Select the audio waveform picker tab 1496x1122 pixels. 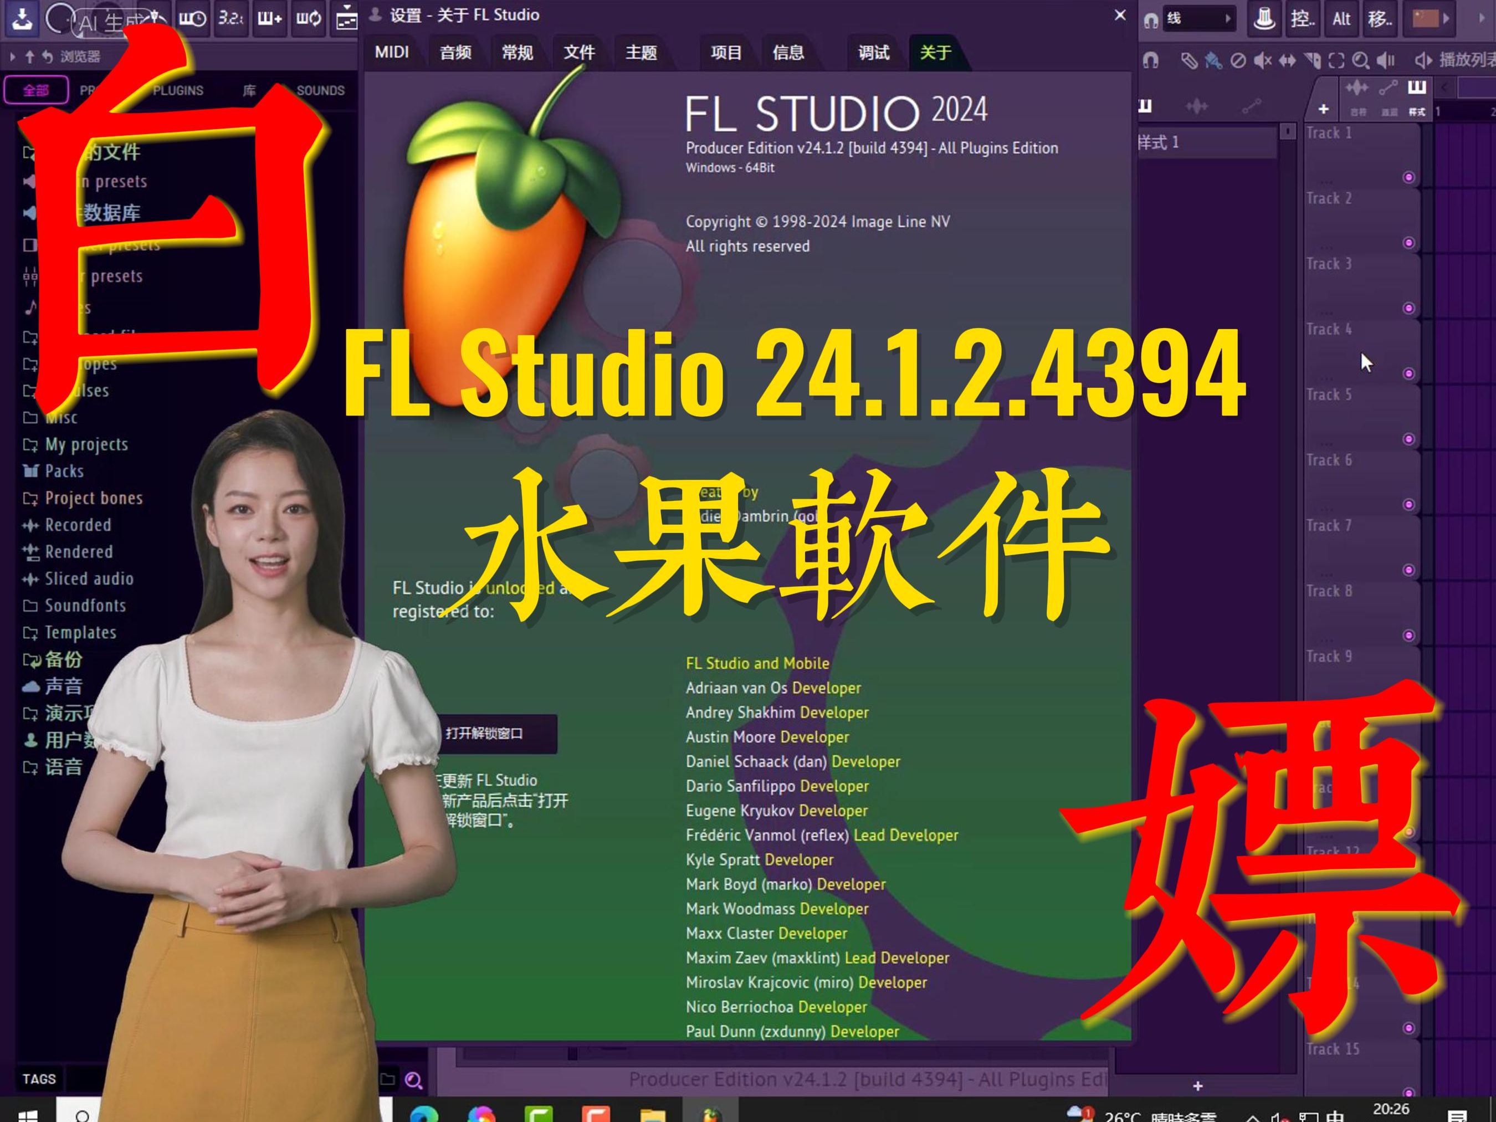pos(1357,87)
